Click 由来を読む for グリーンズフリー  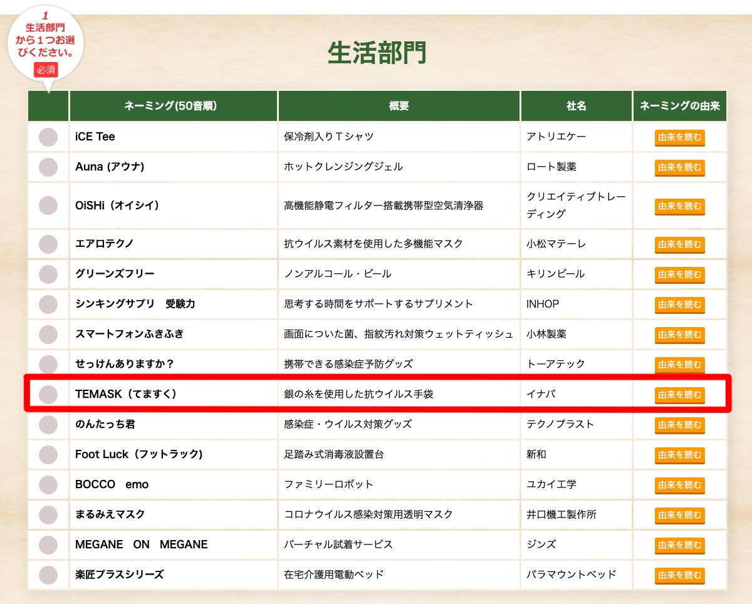680,274
